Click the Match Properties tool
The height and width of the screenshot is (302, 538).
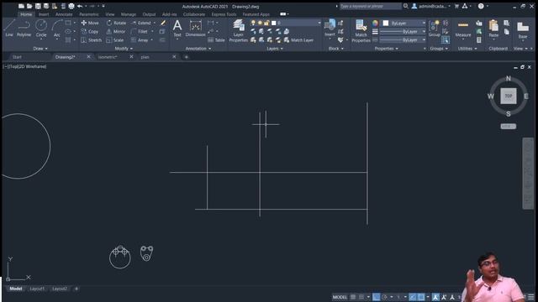click(361, 31)
